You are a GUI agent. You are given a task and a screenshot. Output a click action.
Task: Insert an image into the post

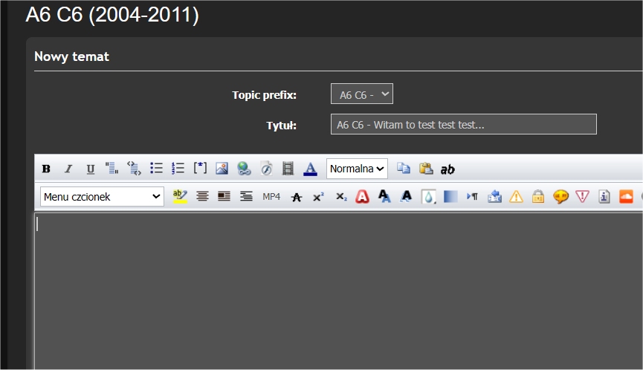click(x=222, y=169)
